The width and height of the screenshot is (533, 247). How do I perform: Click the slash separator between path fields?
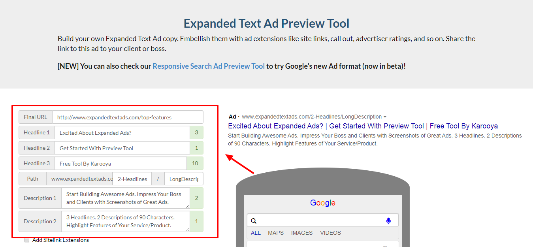click(x=158, y=179)
